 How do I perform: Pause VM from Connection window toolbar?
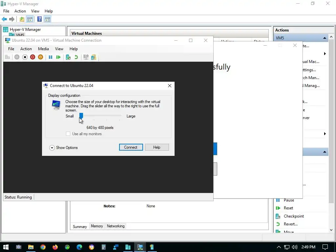coord(50,57)
